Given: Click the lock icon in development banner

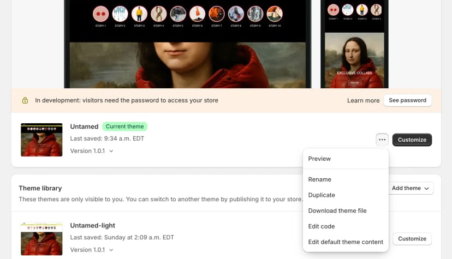Looking at the screenshot, I should click(25, 100).
